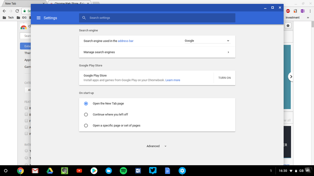Click the notification count 1
Screen dimensions: 314x176
[x=271, y=171]
